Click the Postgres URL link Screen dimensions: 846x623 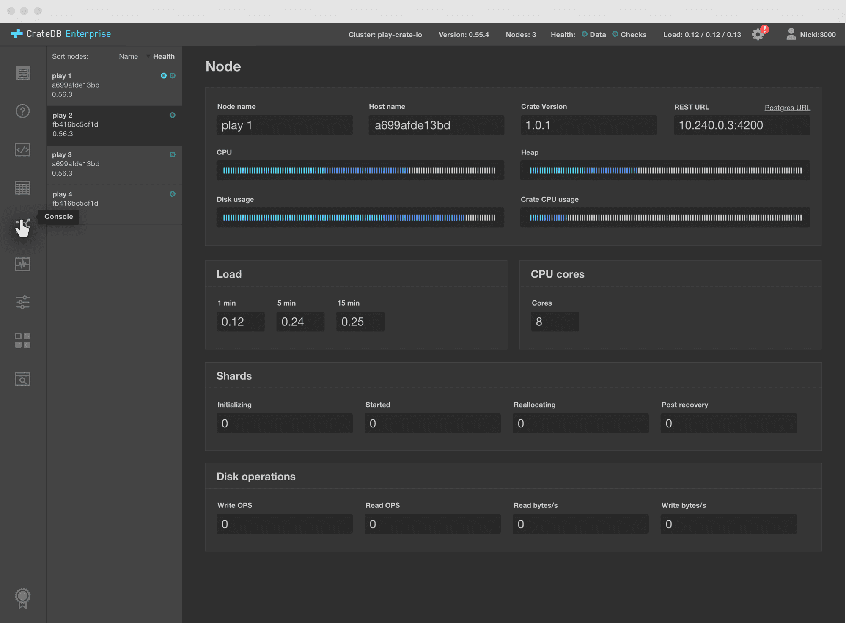(x=787, y=108)
